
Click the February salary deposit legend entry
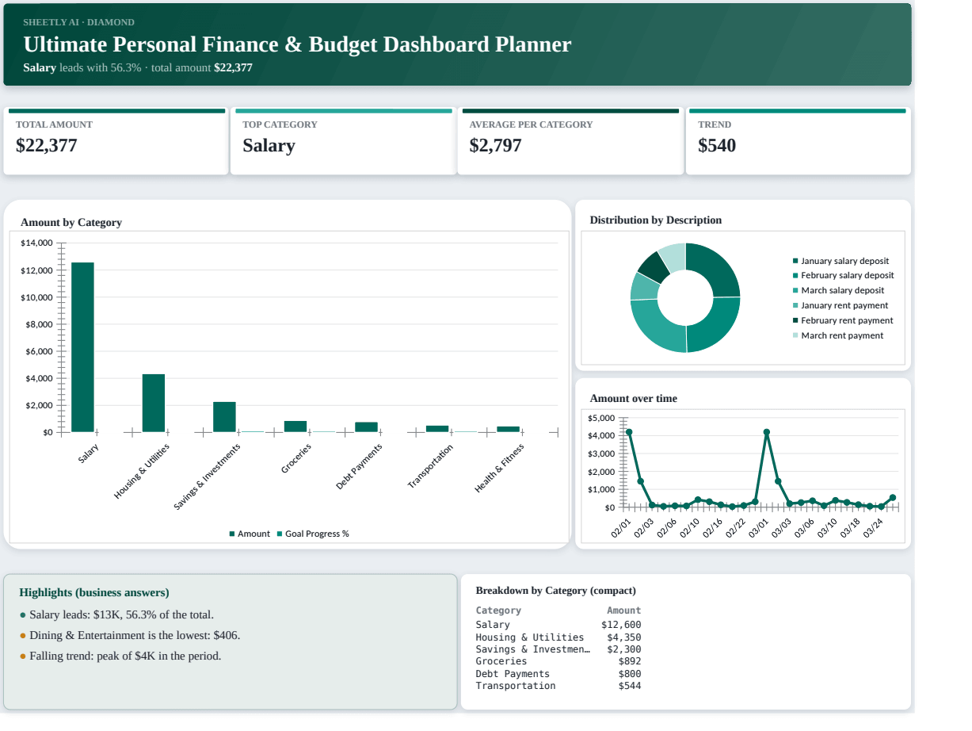pos(844,275)
